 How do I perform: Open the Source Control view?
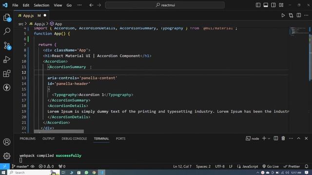tap(7, 45)
